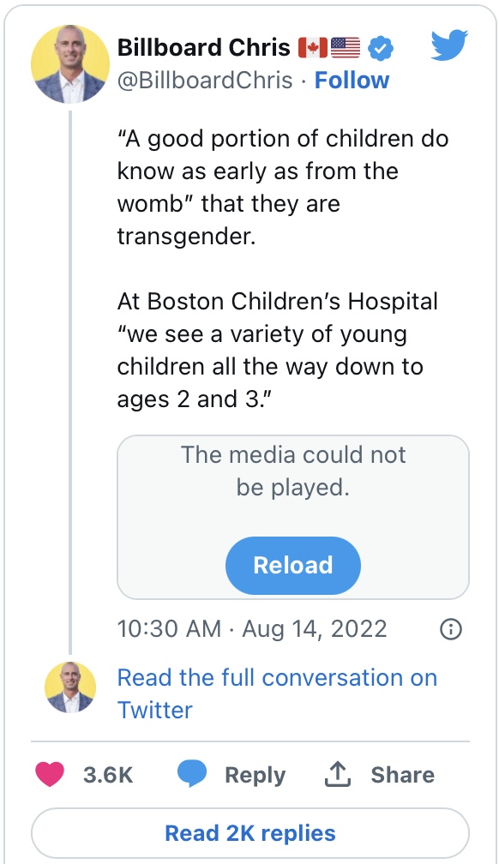
Task: Click the 3.6K likes count
Action: coord(108,775)
